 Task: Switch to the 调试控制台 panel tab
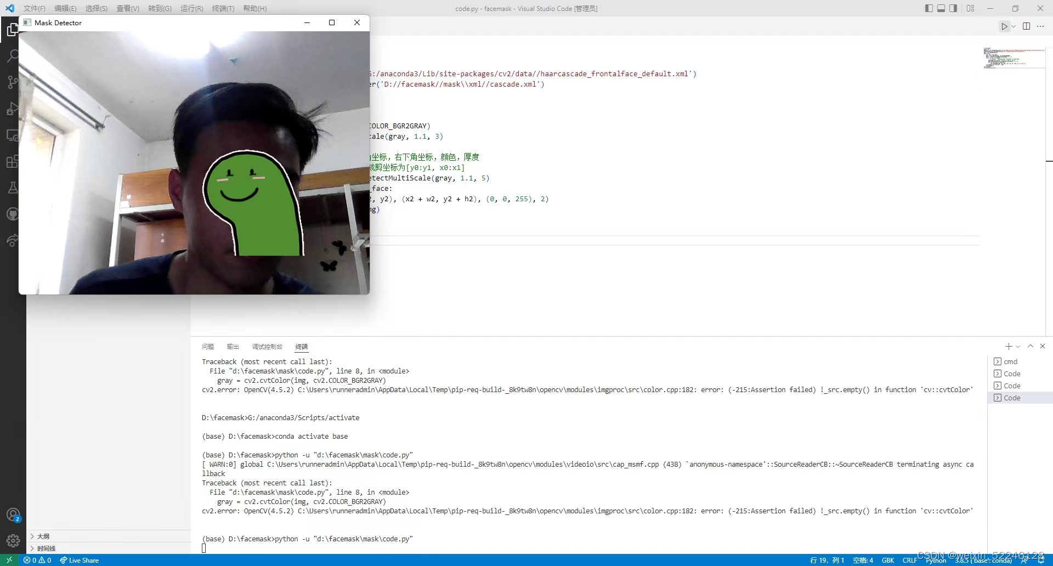(x=267, y=347)
